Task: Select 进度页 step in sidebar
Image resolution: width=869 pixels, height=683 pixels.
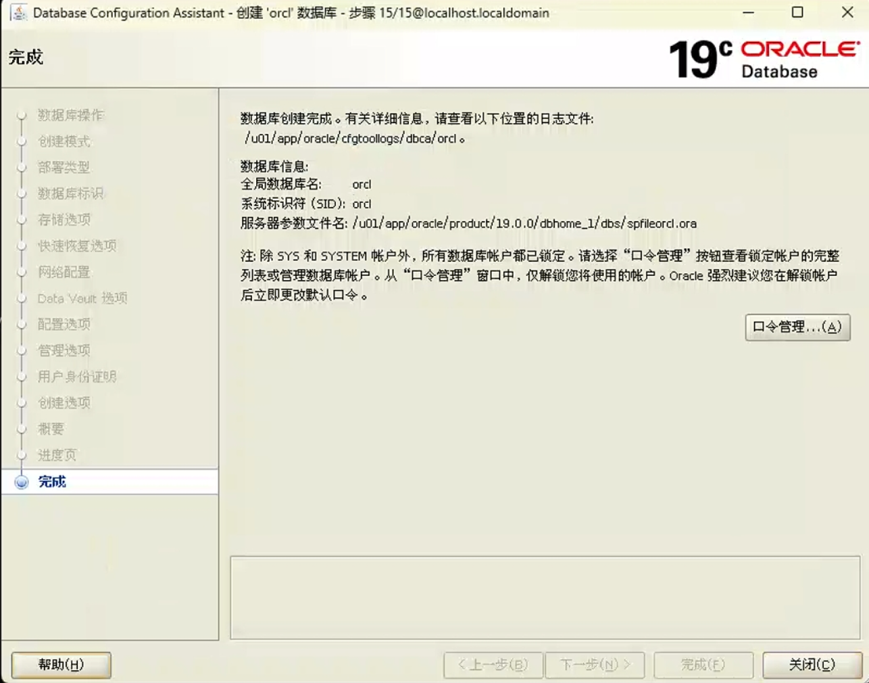Action: (x=57, y=455)
